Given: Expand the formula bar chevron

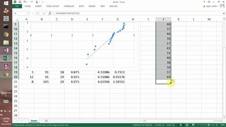Looking at the screenshot, I should [224, 13].
